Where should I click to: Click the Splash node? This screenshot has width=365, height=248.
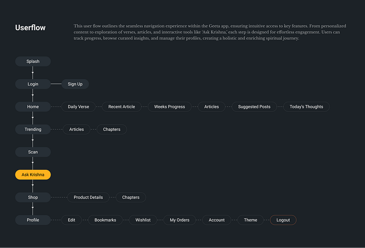33,61
